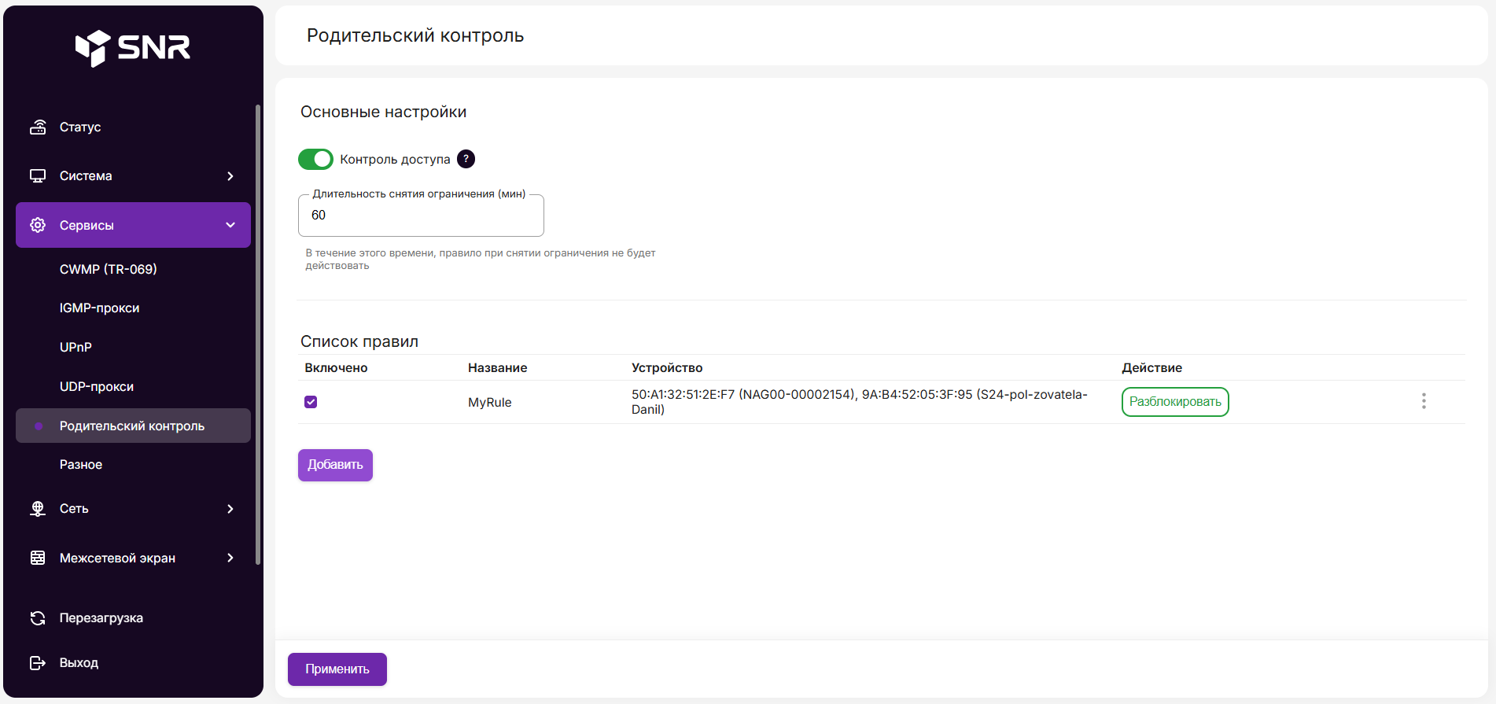Screen dimensions: 1496x704
Task: Click the Services gear icon
Action: [x=38, y=225]
